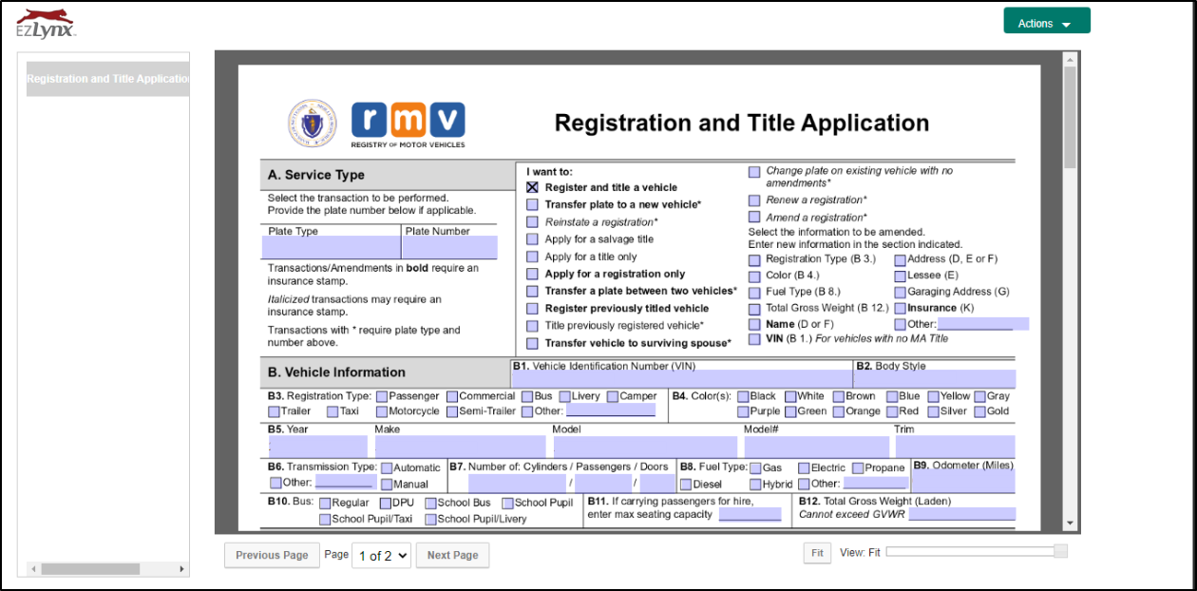The width and height of the screenshot is (1197, 591).
Task: Click the RMV Registry of Motor Vehicles logo
Action: click(408, 124)
